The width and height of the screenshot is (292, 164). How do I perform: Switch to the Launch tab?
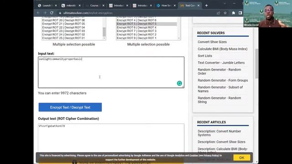point(47,5)
